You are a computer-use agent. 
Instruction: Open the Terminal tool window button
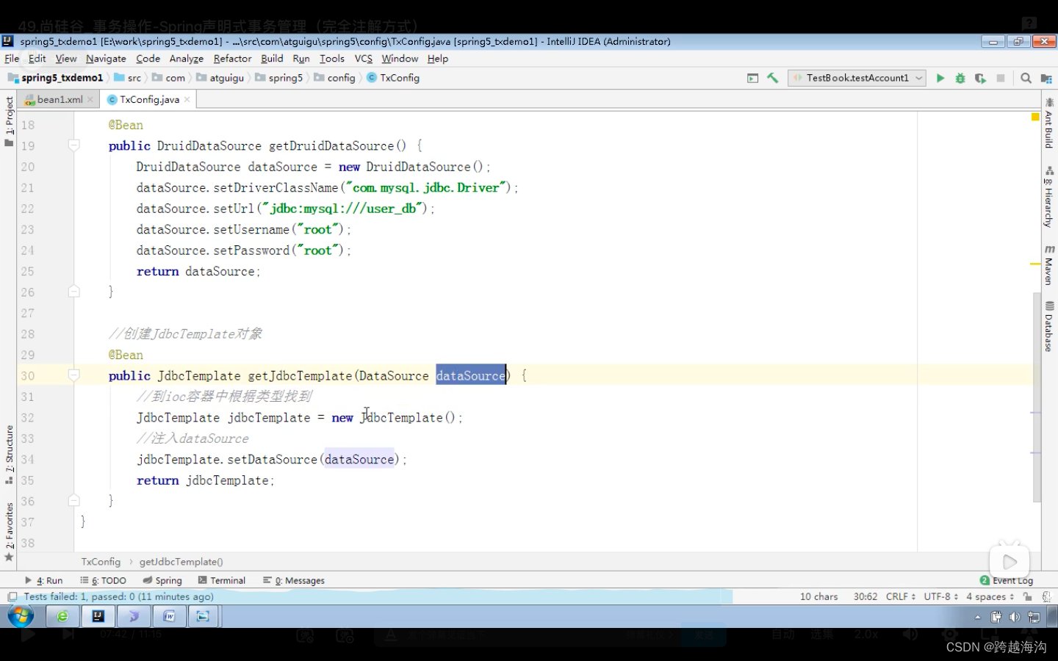tap(222, 580)
